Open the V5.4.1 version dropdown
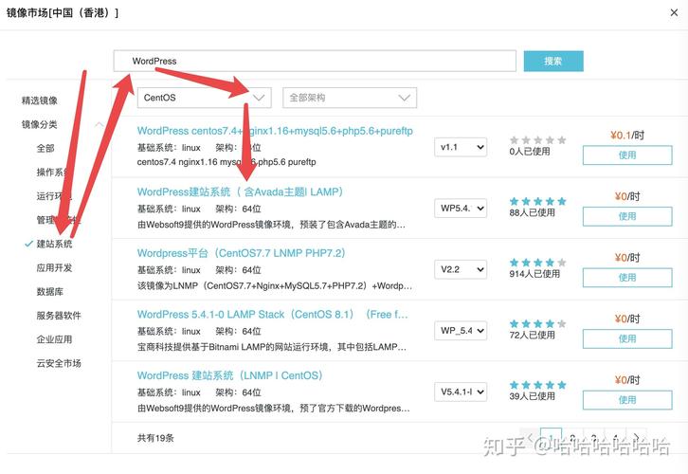Viewport: 688px width, 474px height. coord(461,391)
